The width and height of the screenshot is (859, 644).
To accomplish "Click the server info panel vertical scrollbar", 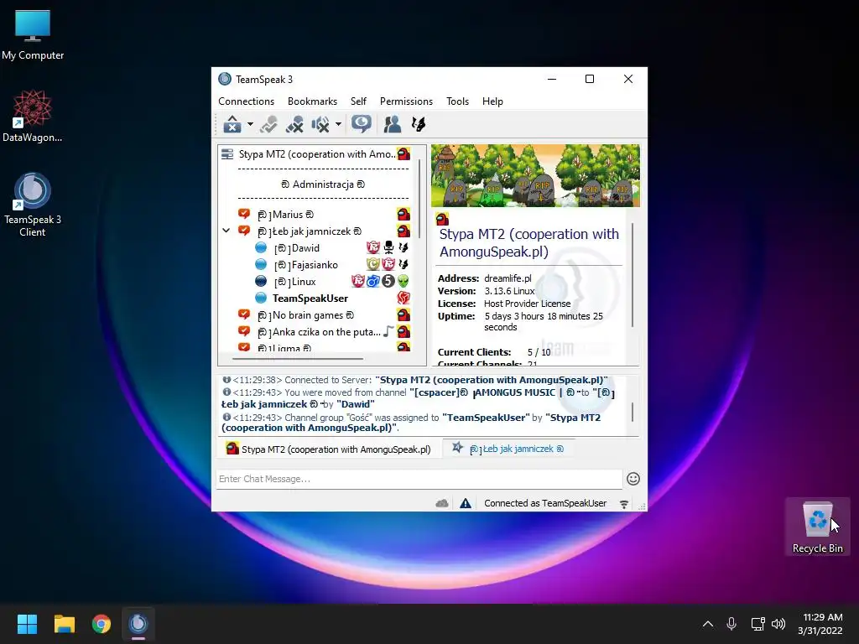I will [633, 275].
